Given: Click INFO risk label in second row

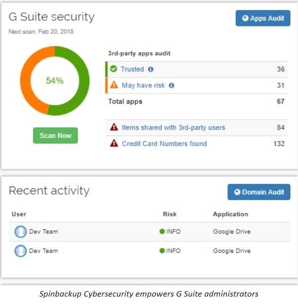Looking at the screenshot, I should [x=173, y=251].
